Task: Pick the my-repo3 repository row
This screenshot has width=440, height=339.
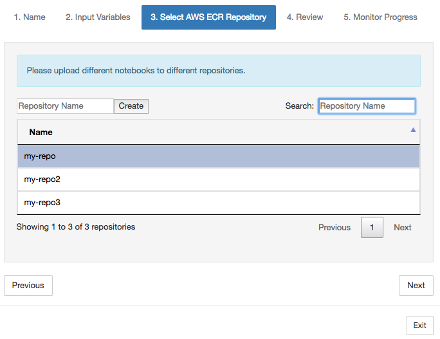Action: click(x=218, y=203)
